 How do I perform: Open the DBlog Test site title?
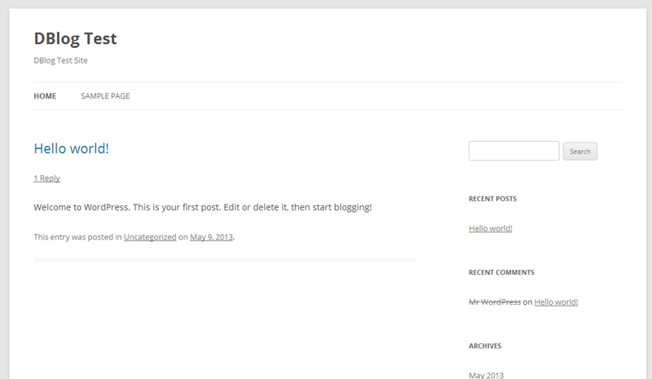tap(75, 38)
